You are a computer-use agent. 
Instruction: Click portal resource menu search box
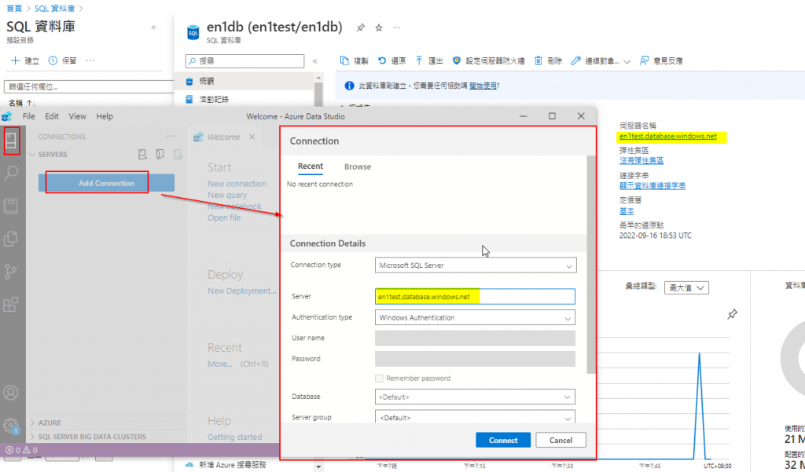(x=245, y=61)
